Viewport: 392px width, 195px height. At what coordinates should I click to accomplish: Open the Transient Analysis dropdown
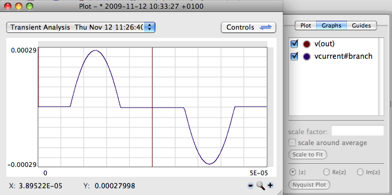(x=81, y=27)
